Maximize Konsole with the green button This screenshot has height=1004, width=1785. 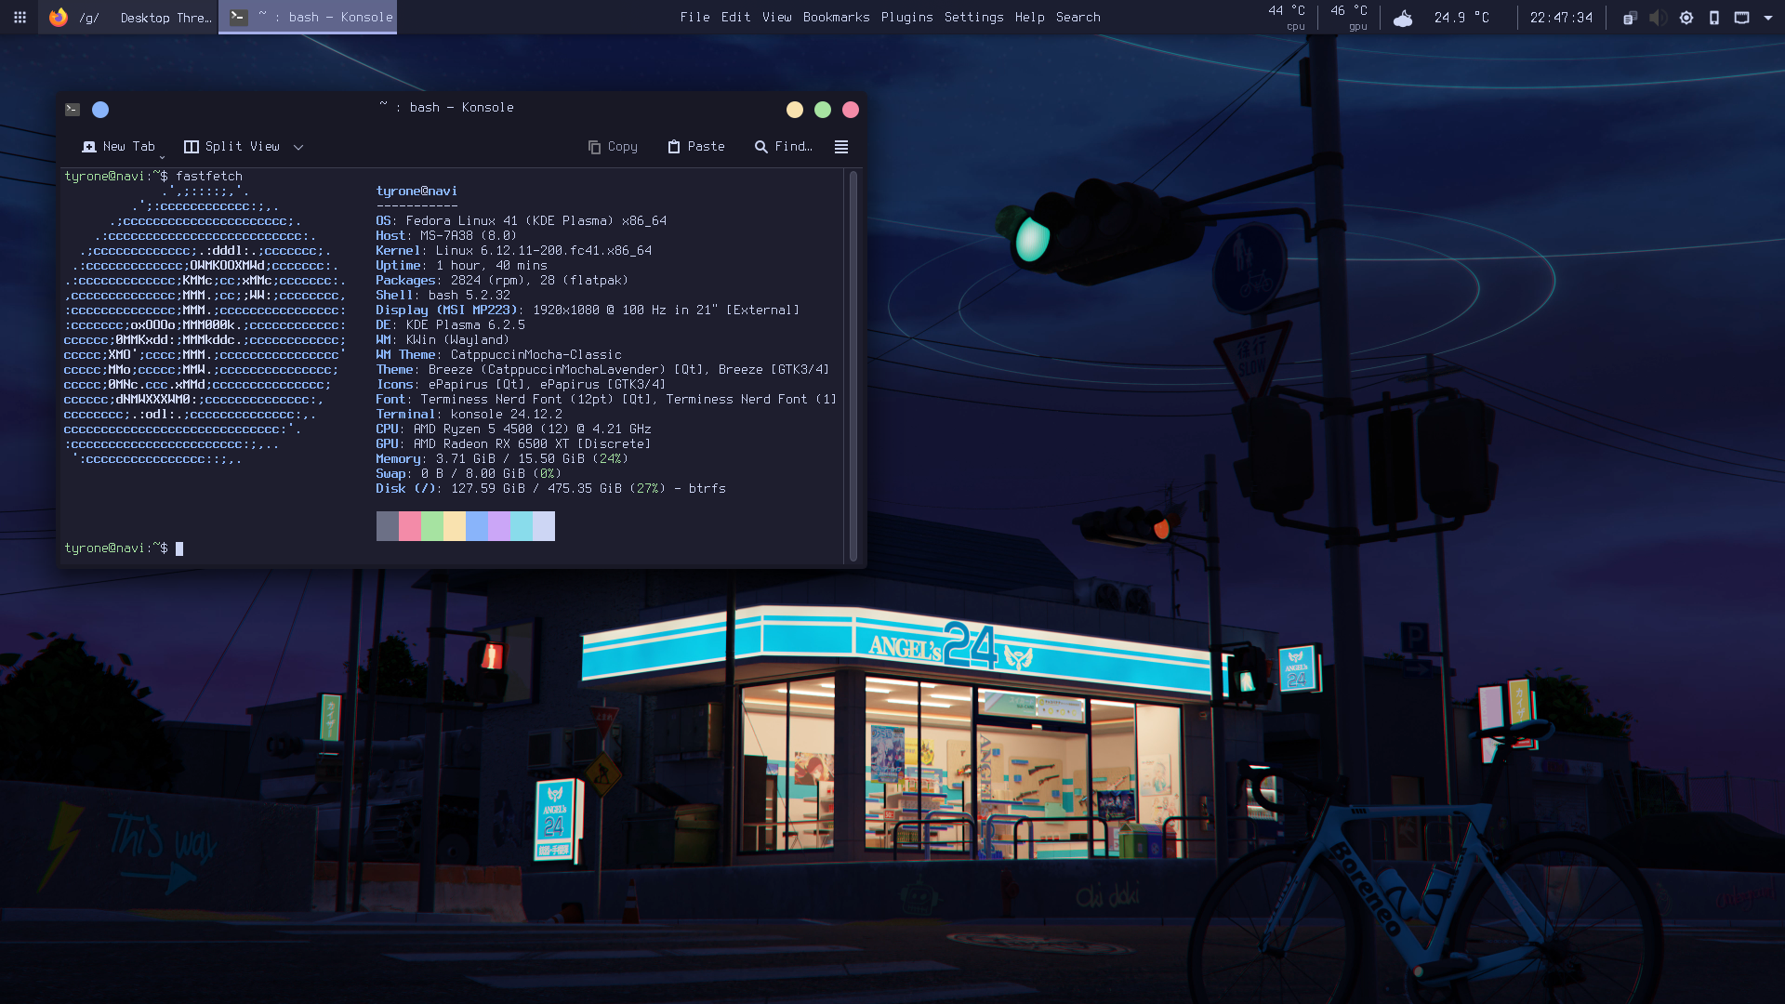(x=823, y=110)
